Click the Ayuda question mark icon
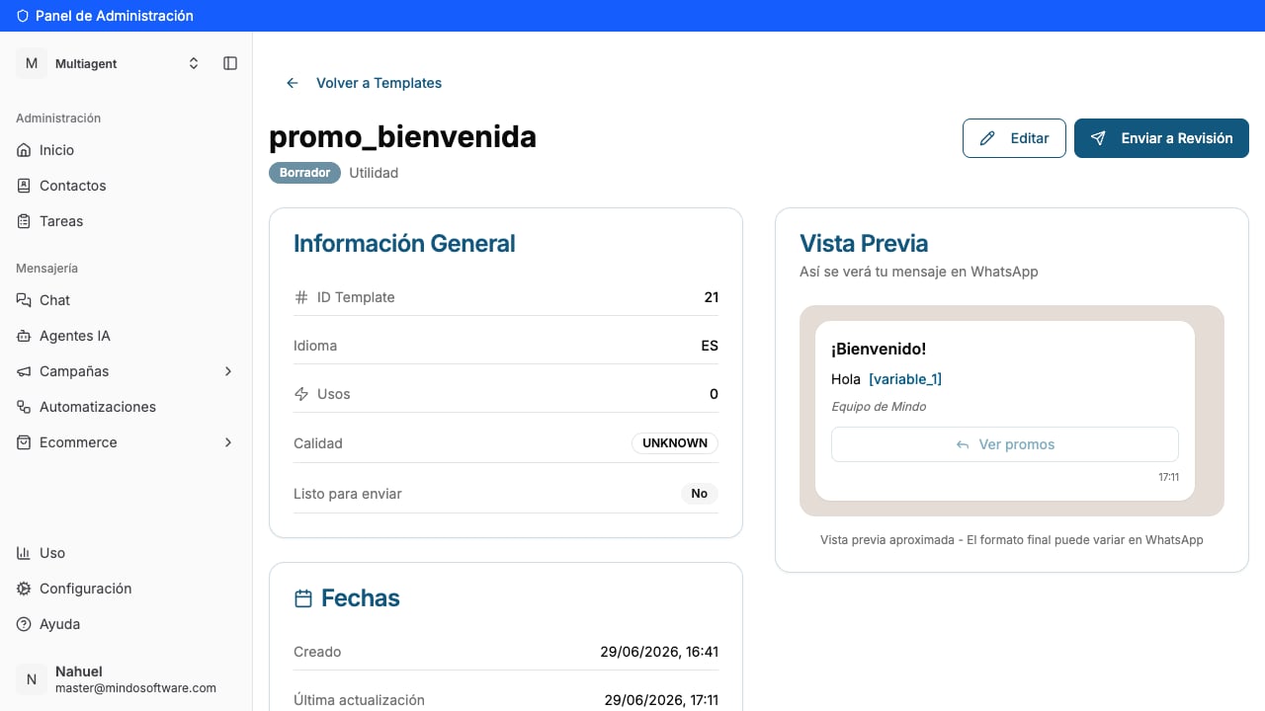 point(24,624)
